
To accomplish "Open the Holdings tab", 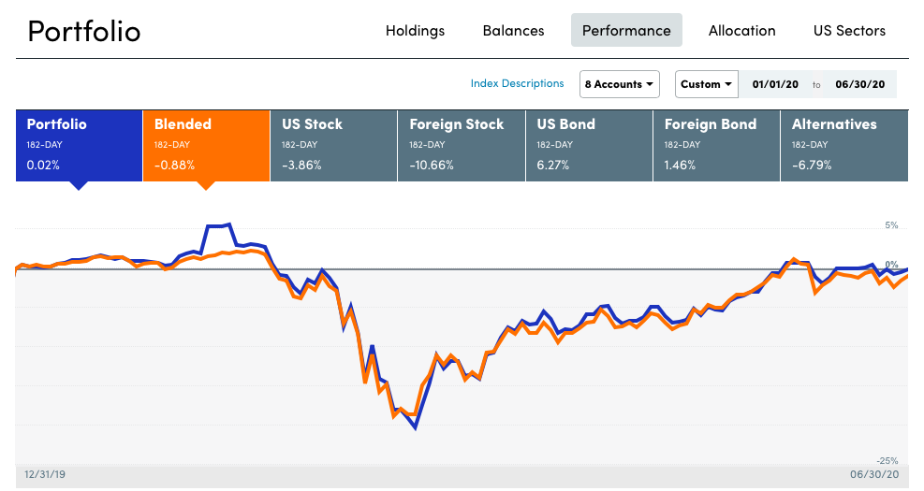I will [x=415, y=31].
